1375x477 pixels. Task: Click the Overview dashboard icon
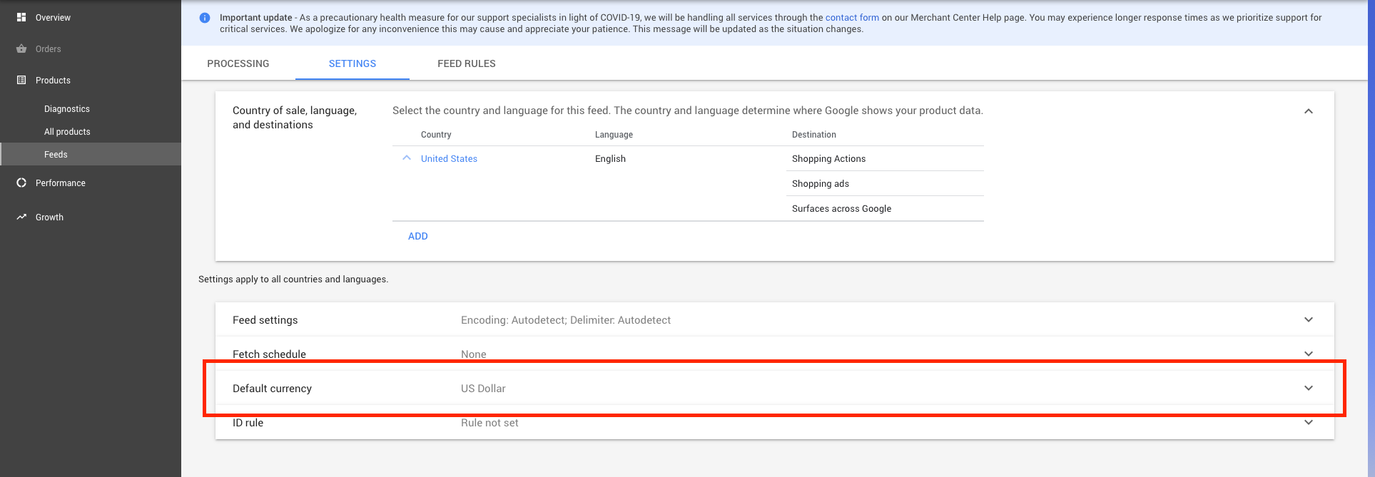21,17
